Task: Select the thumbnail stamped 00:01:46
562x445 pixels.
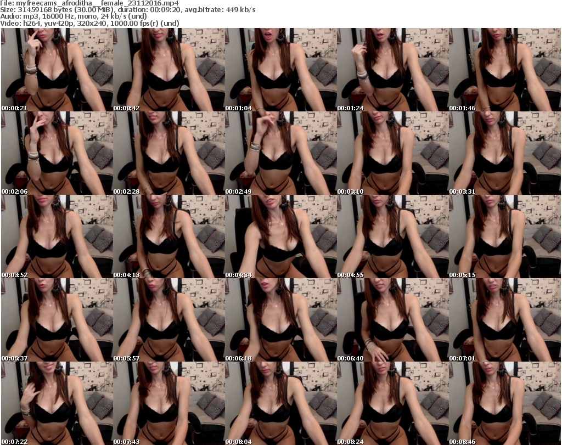Action: pyautogui.click(x=505, y=70)
